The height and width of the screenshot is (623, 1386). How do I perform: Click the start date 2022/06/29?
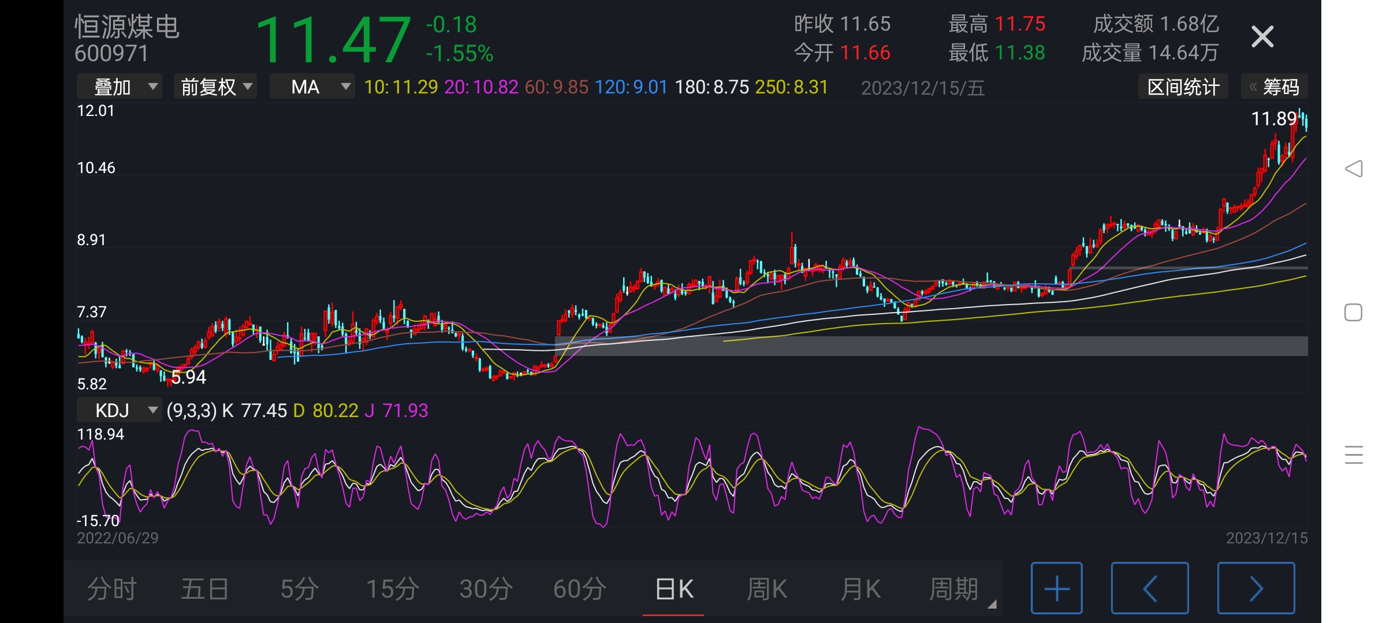pyautogui.click(x=118, y=538)
